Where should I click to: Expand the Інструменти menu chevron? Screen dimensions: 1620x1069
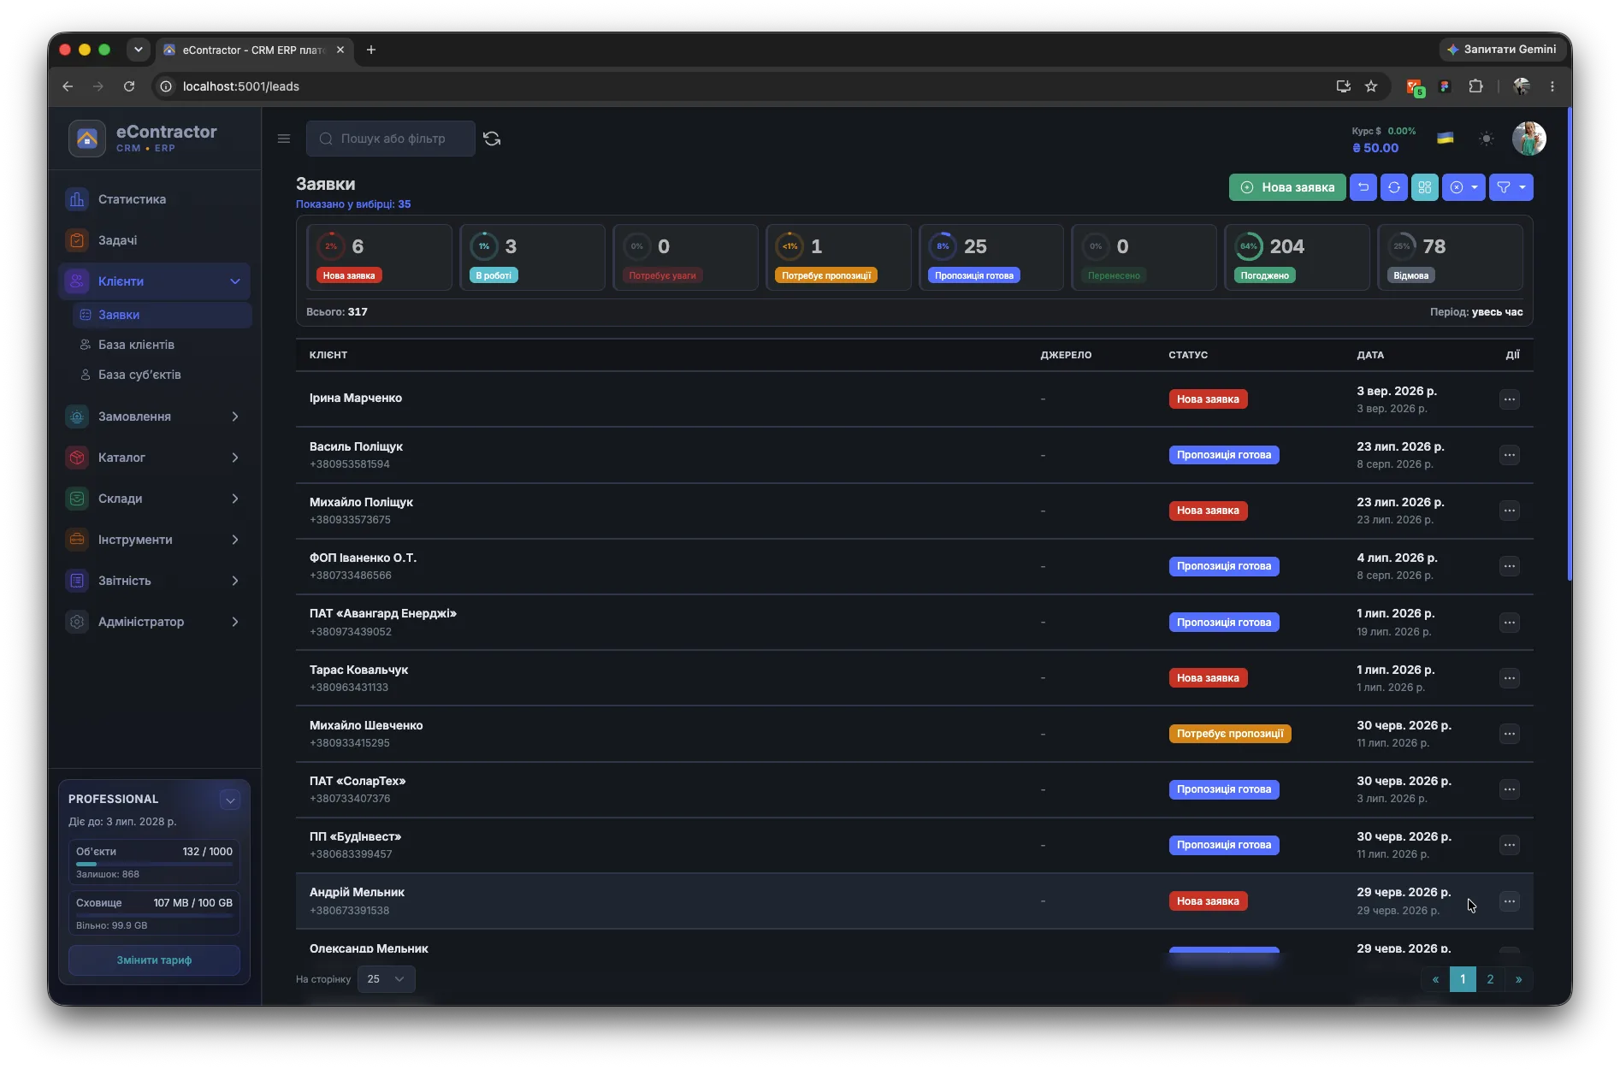[235, 540]
